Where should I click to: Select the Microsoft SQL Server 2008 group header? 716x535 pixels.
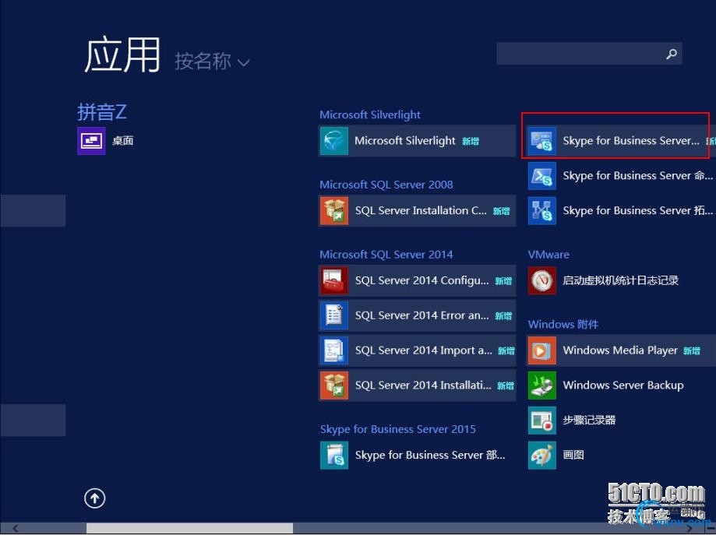(386, 185)
